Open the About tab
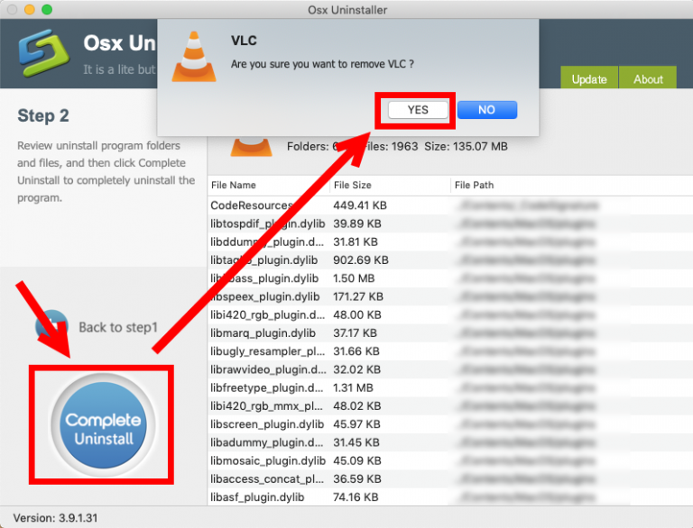Image resolution: width=693 pixels, height=528 pixels. [648, 79]
